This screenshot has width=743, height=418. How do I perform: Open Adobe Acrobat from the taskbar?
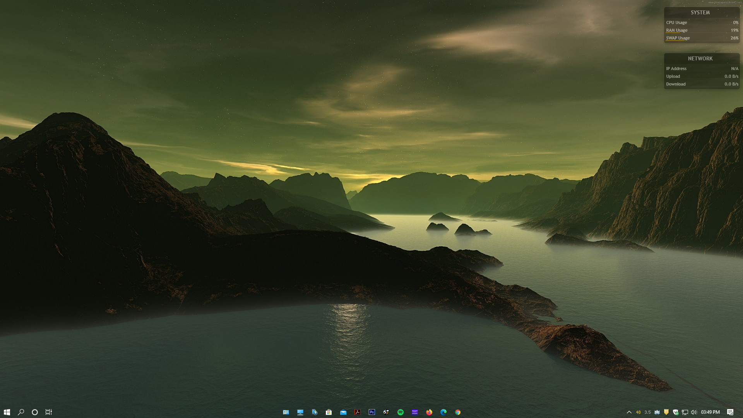[358, 412]
